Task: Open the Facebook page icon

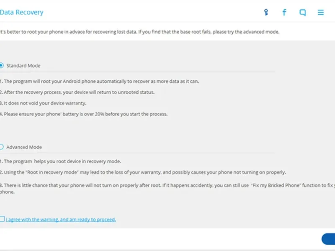Action: [284, 13]
